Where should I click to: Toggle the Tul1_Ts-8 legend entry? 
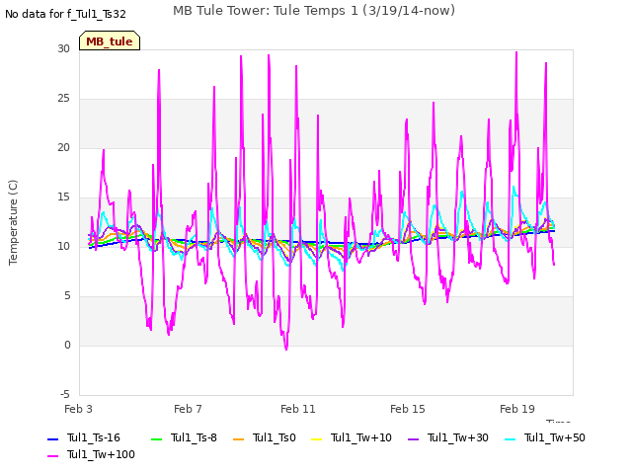pyautogui.click(x=184, y=437)
